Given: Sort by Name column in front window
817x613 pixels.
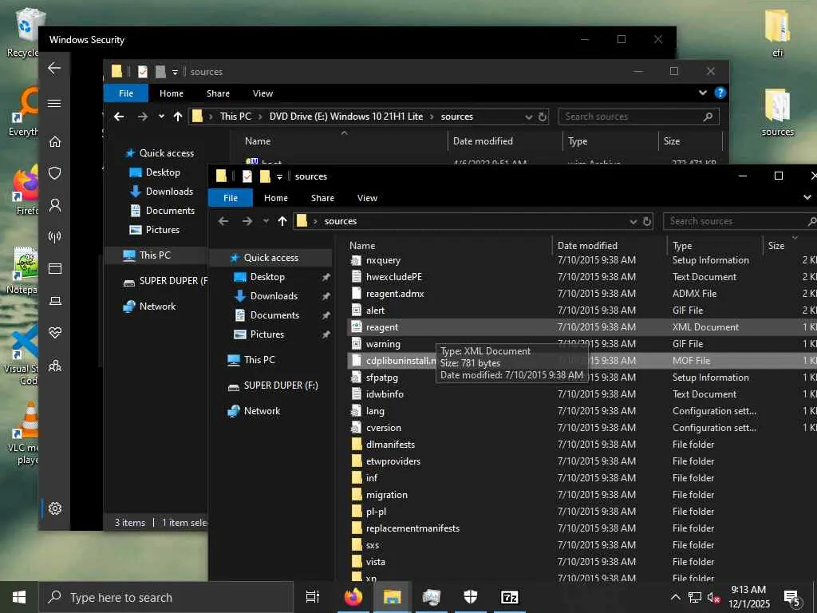Looking at the screenshot, I should [x=362, y=246].
